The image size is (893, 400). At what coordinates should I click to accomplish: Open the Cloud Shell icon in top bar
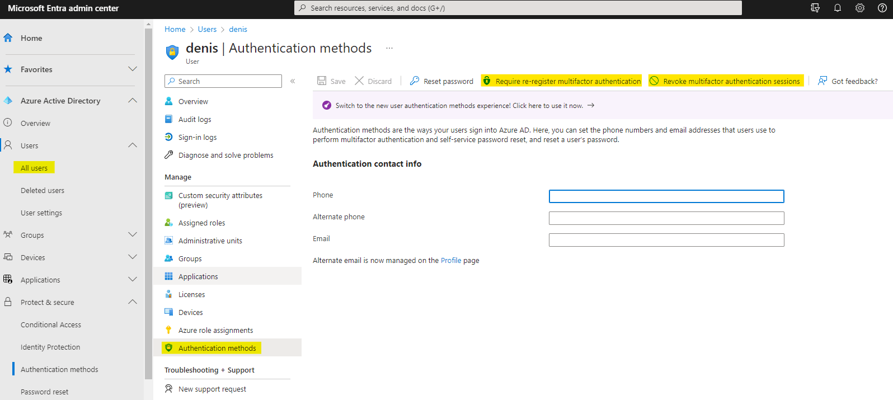[x=815, y=8]
